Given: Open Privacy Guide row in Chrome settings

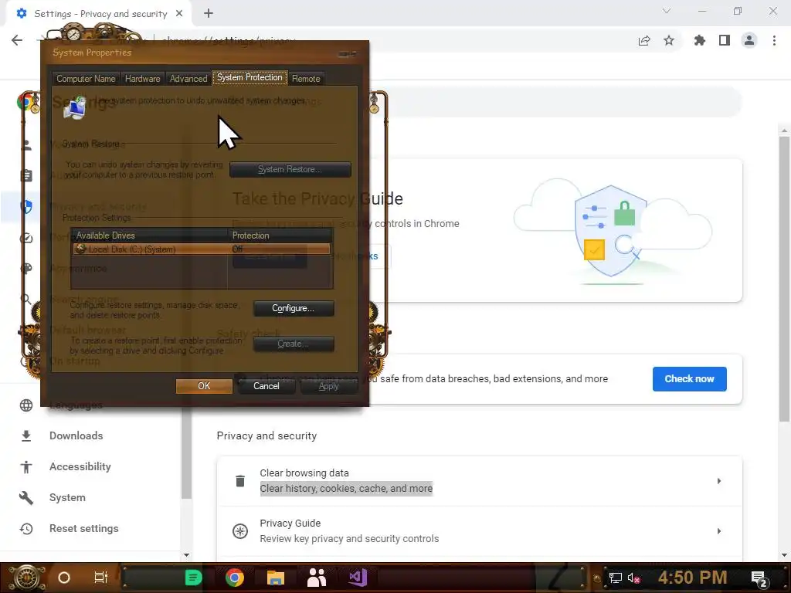Looking at the screenshot, I should pyautogui.click(x=479, y=531).
